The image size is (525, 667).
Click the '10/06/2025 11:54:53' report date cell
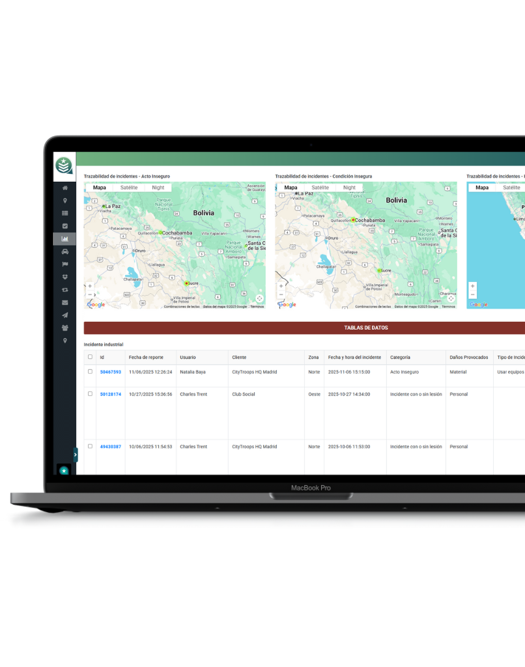pyautogui.click(x=150, y=447)
